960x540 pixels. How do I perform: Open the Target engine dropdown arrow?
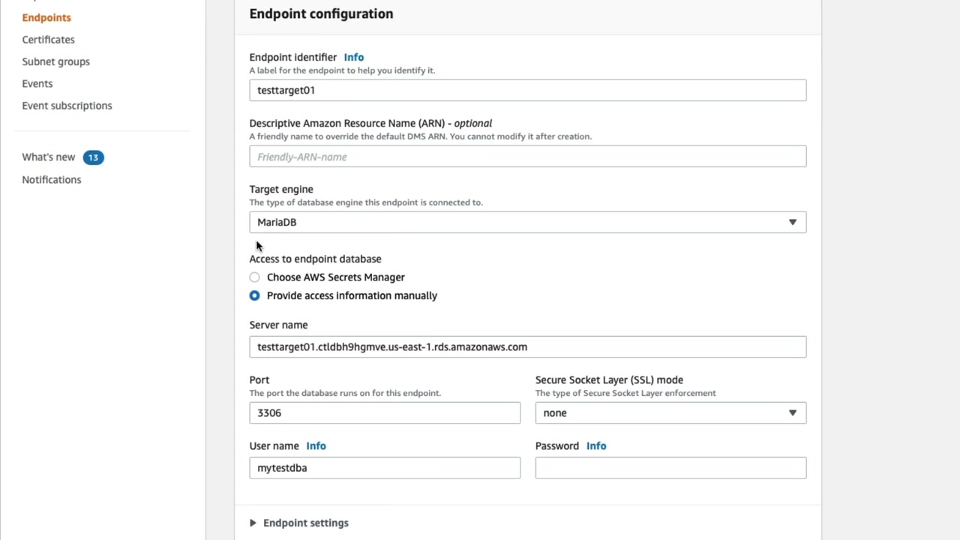(792, 222)
